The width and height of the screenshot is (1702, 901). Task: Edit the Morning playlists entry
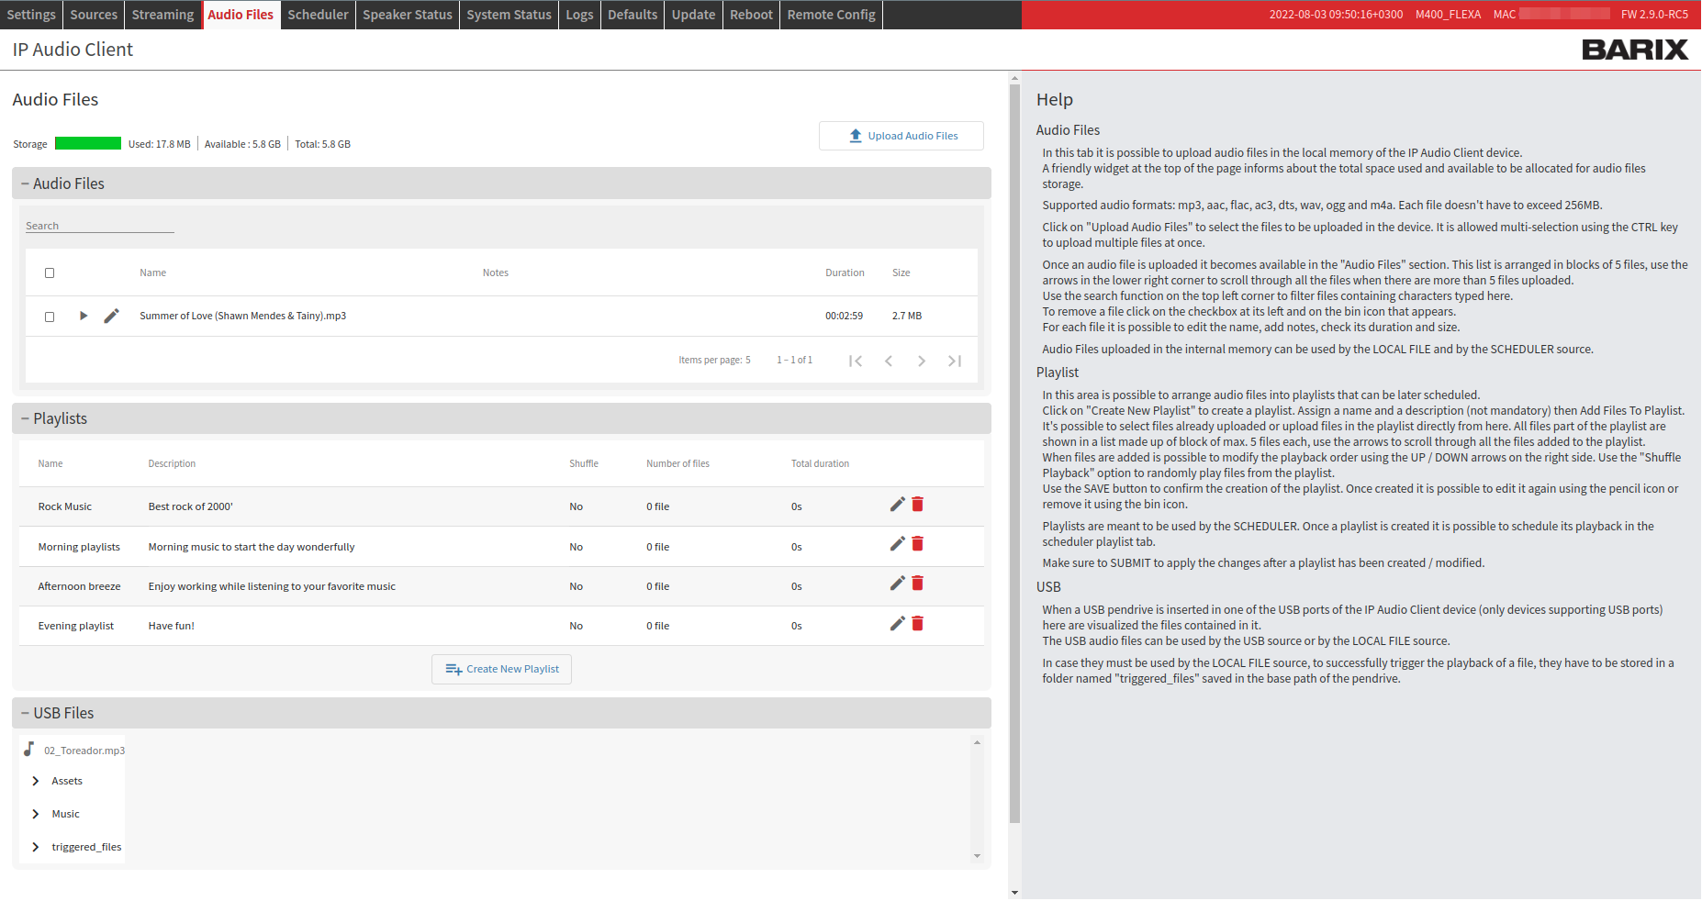(x=897, y=544)
